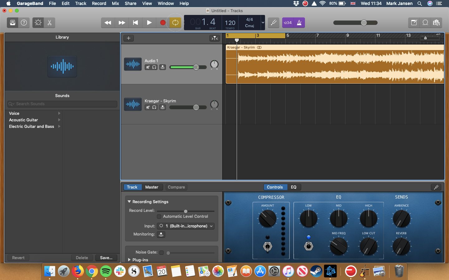The height and width of the screenshot is (280, 449).
Task: Toggle the input channel circle button
Action: click(161, 226)
